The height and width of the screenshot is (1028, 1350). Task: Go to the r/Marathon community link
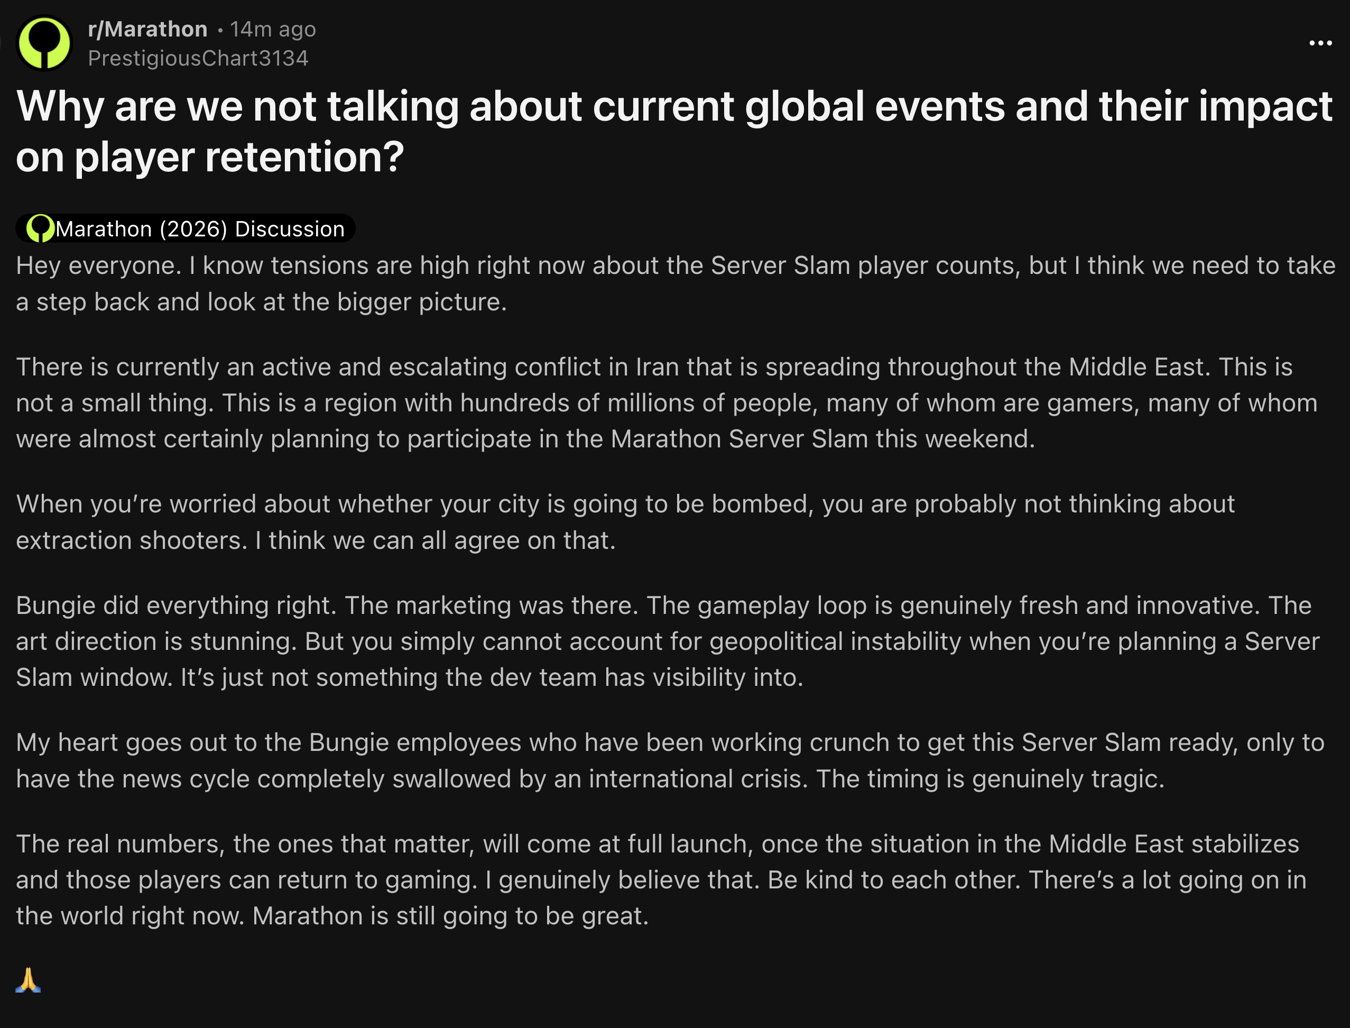point(147,29)
